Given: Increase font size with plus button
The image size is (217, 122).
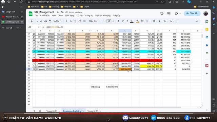Looking at the screenshot, I should pos(113,21).
